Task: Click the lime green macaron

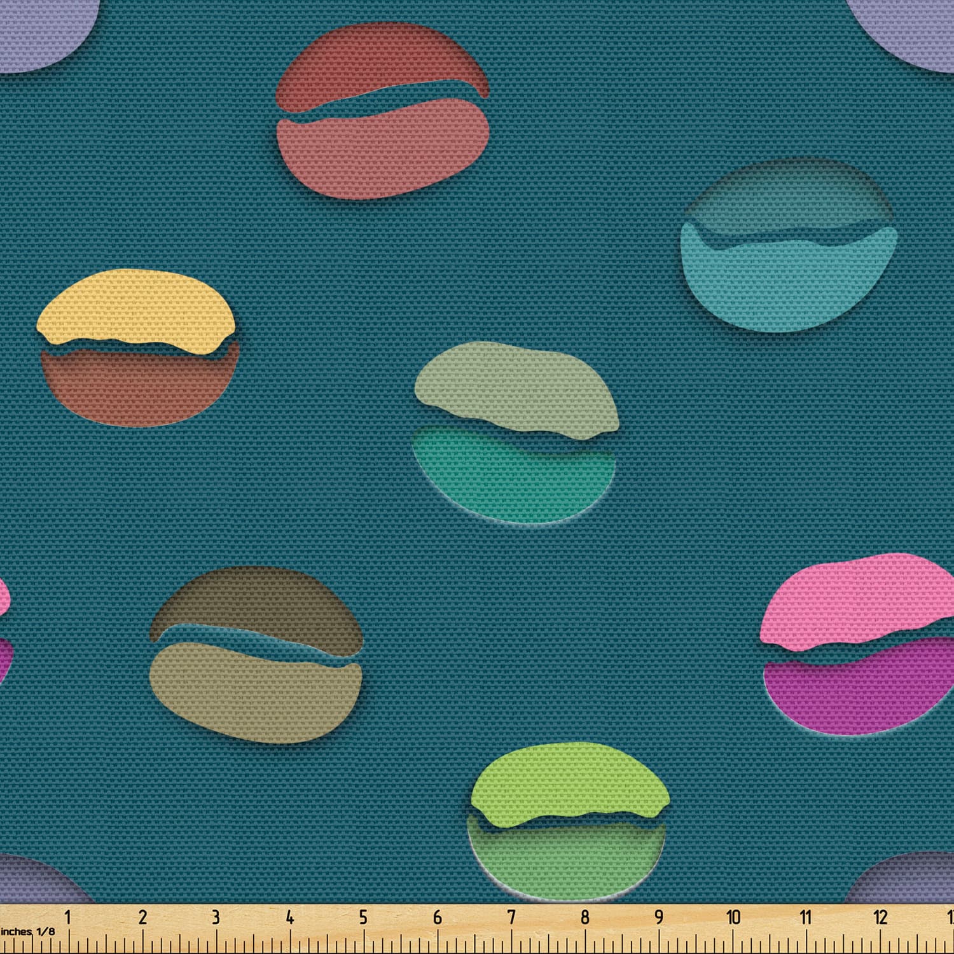Action: [x=569, y=822]
